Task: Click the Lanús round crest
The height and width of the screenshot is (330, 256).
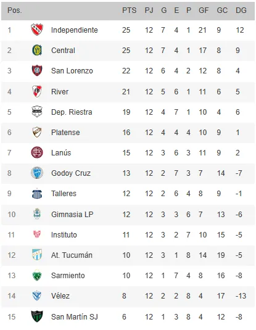Action: pyautogui.click(x=37, y=152)
